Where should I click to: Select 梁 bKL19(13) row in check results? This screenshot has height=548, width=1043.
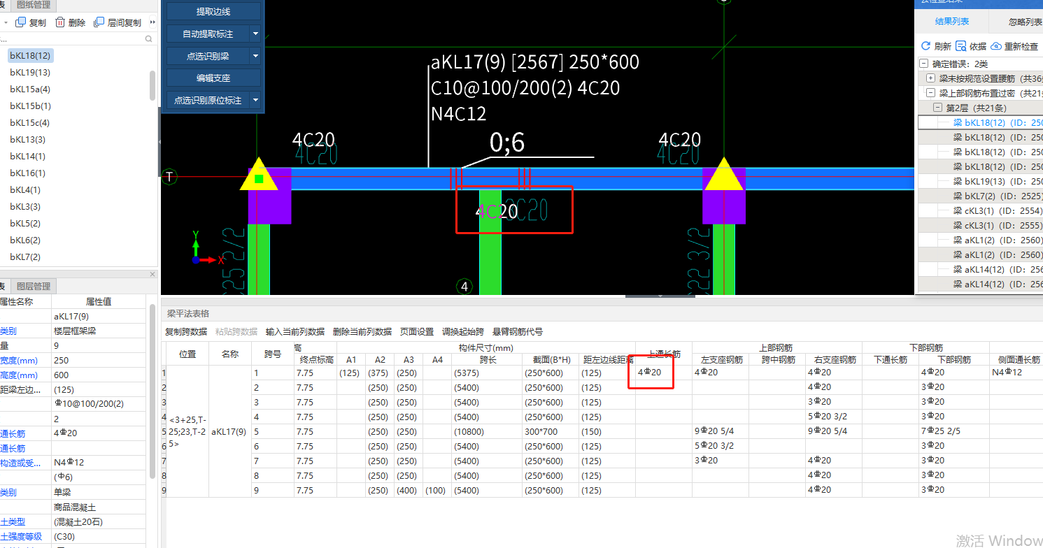pyautogui.click(x=998, y=181)
